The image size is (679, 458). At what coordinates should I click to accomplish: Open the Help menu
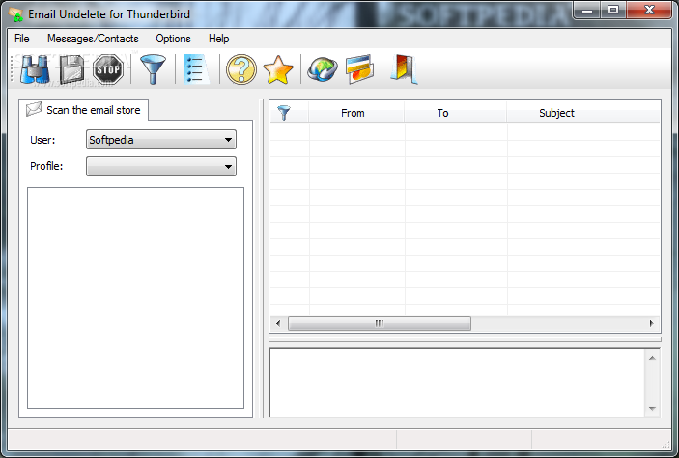pyautogui.click(x=218, y=39)
